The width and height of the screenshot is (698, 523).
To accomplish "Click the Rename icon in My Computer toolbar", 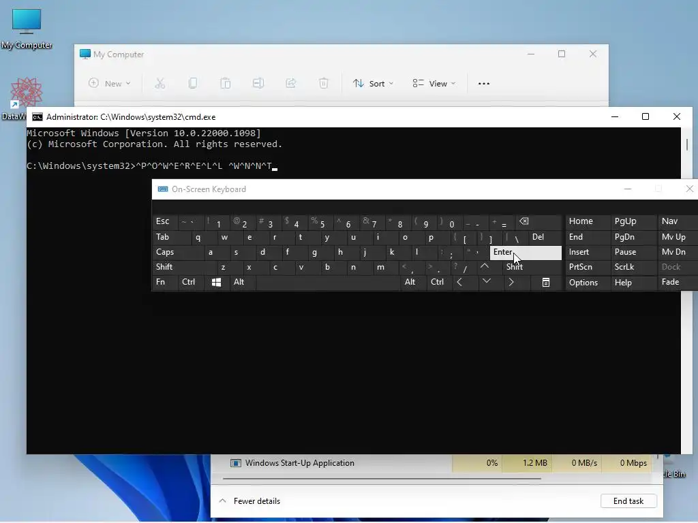I will (x=258, y=83).
